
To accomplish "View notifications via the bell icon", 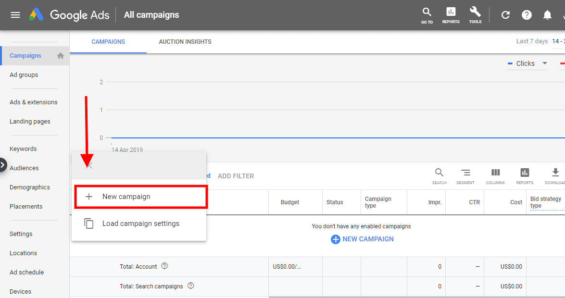I will [x=547, y=15].
